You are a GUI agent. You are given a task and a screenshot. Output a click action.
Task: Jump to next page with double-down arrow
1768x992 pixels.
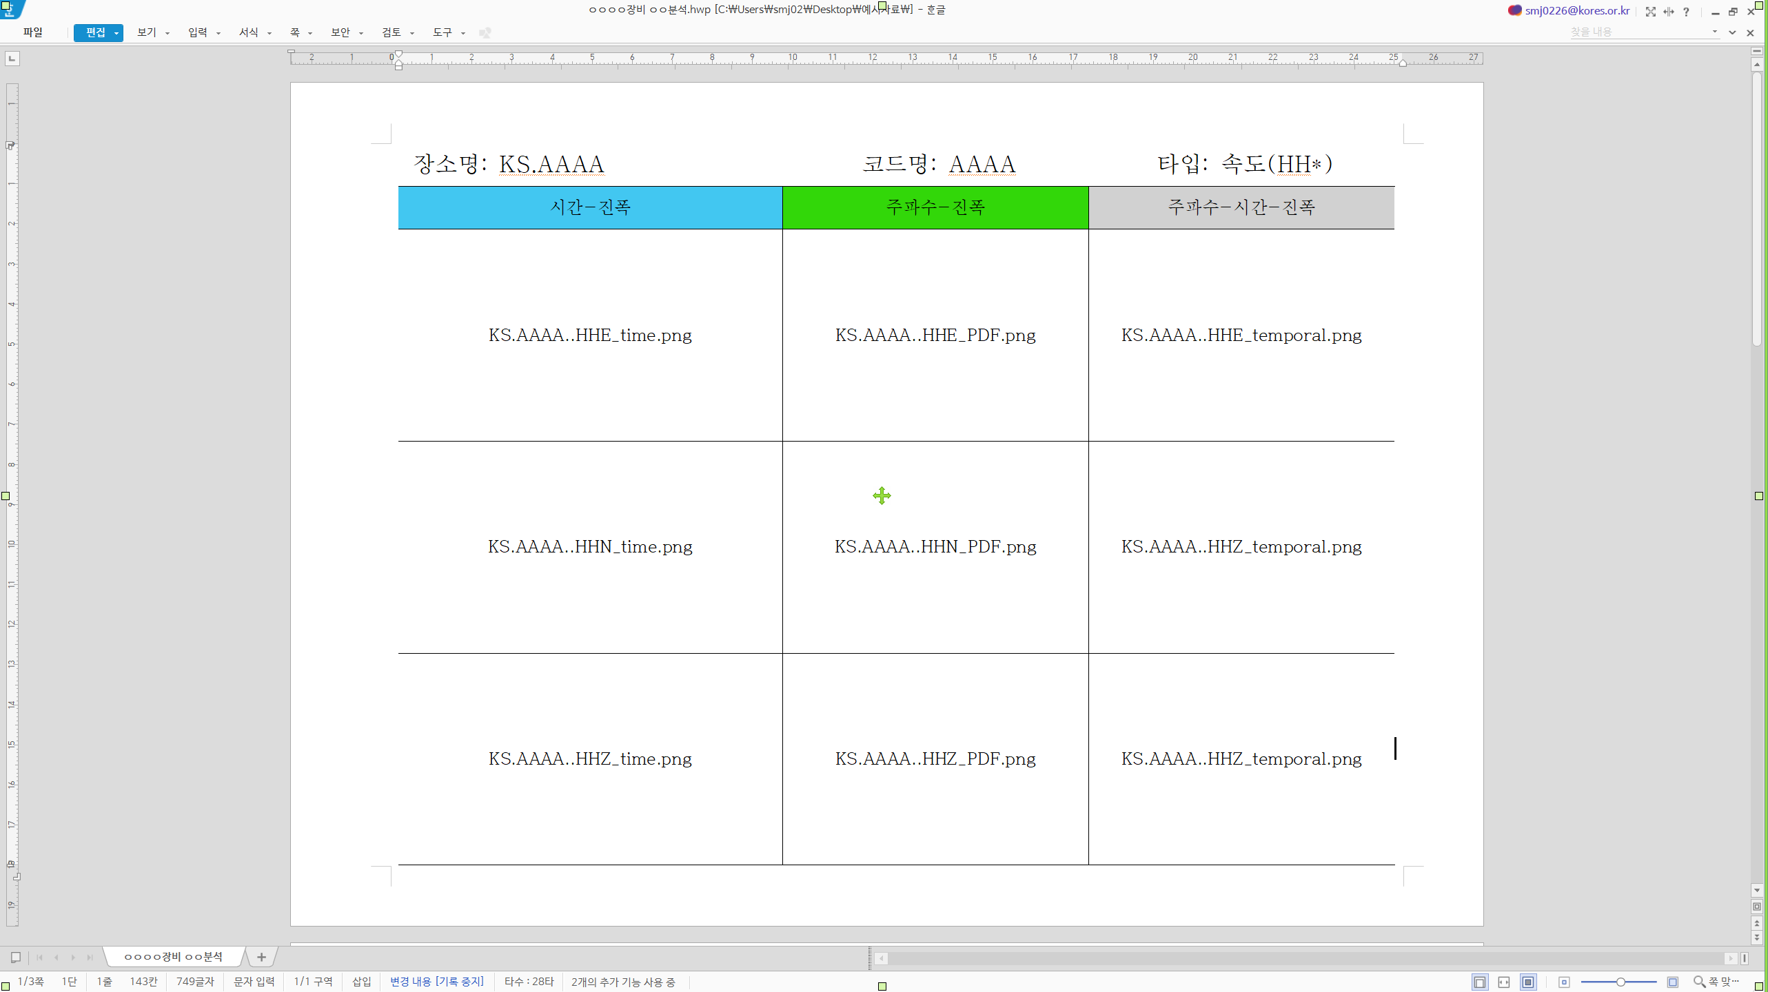pos(1757,938)
